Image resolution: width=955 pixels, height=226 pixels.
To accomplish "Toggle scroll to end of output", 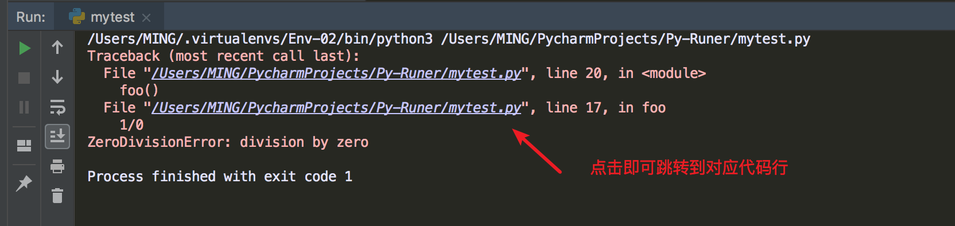I will [57, 137].
